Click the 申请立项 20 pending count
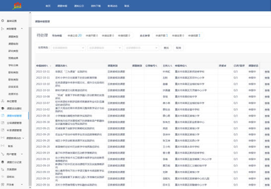 (x=74, y=35)
